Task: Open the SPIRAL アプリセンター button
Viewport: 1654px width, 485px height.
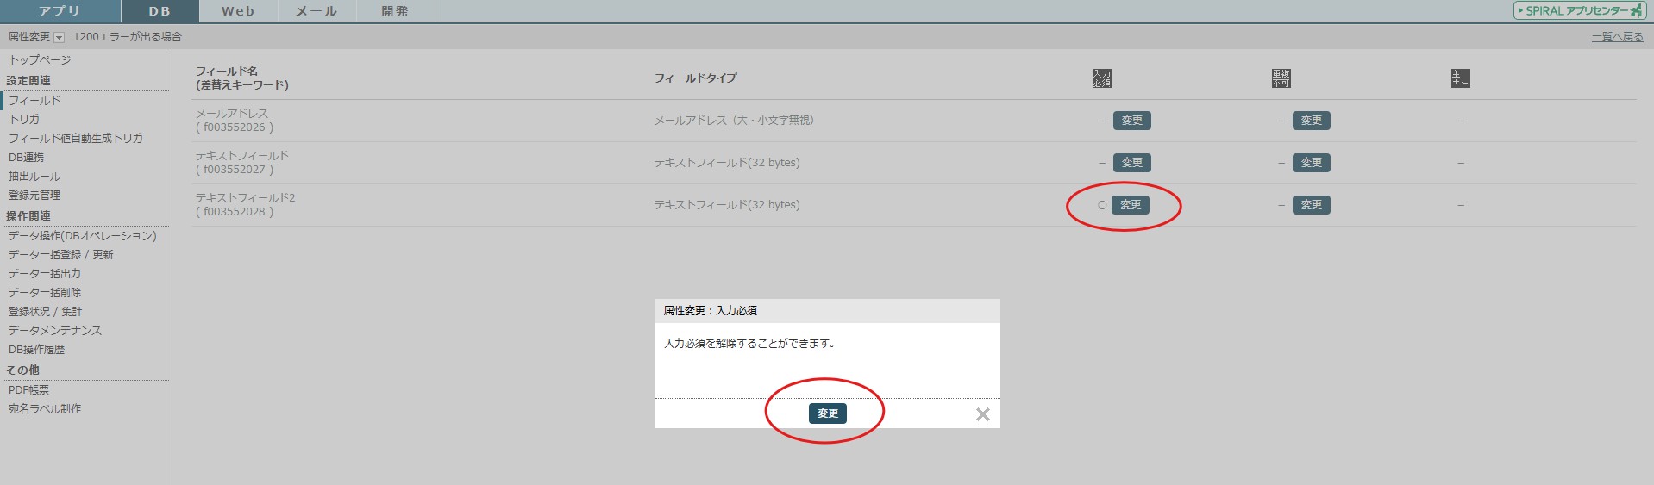Action: pyautogui.click(x=1579, y=11)
